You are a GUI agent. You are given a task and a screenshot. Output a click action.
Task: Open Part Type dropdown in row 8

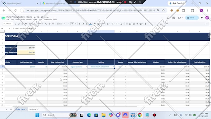(x=113, y=67)
